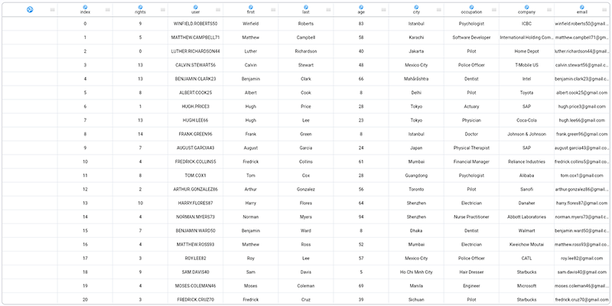Select the WINFIELD.ROBERTS50 user cell
The height and width of the screenshot is (306, 612).
point(195,24)
